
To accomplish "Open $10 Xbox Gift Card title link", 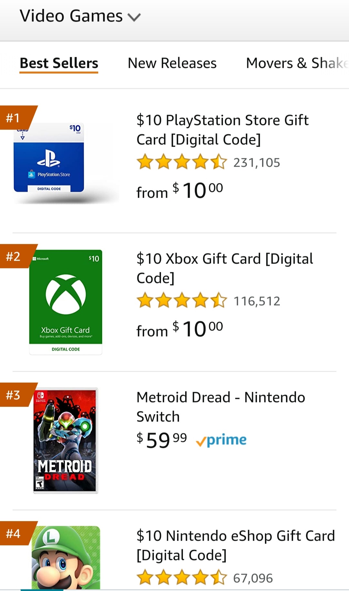I will 225,268.
